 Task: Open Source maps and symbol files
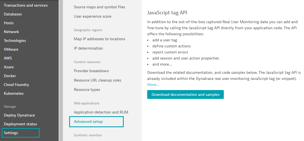pos(99,7)
